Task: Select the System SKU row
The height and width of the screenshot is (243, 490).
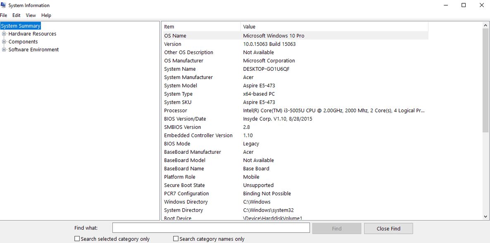Action: tap(295, 102)
